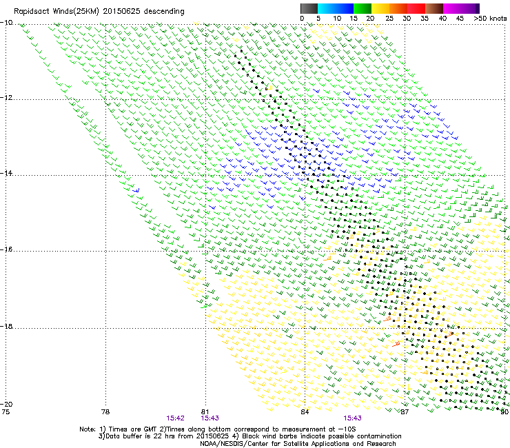The height and width of the screenshot is (448, 510).
Task: Click the '25' legend scale number
Action: (389, 18)
